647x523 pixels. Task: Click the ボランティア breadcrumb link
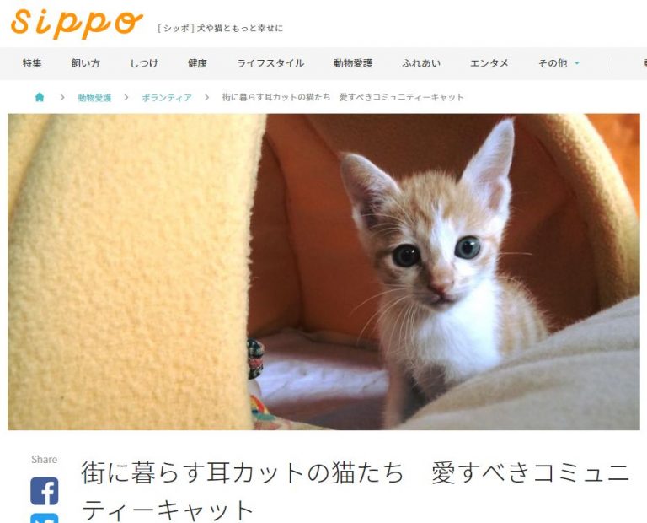167,98
